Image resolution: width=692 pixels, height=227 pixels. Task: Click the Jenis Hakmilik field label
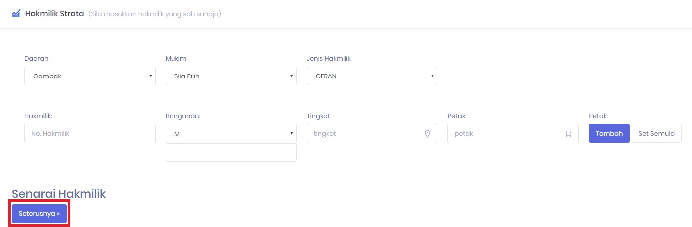(329, 59)
